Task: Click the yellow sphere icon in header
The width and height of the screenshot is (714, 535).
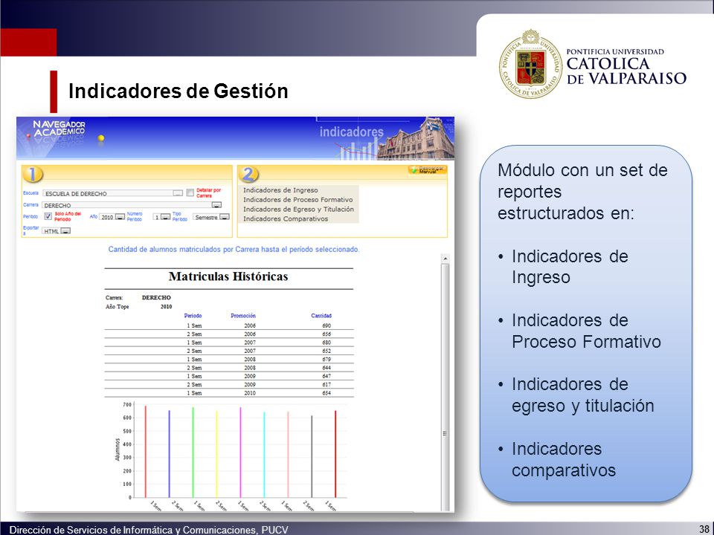Action: point(101,138)
